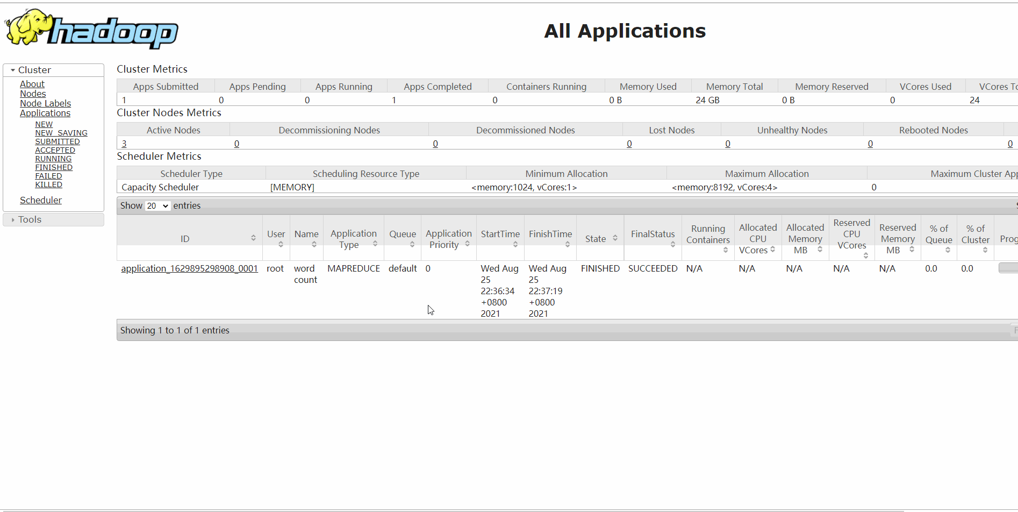The width and height of the screenshot is (1018, 512).
Task: Click the application progress bar
Action: [x=1008, y=268]
